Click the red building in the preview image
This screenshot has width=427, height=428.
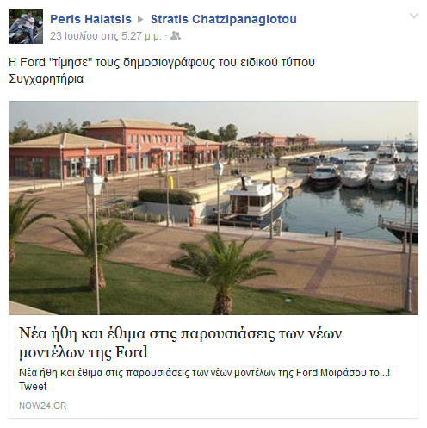(135, 145)
